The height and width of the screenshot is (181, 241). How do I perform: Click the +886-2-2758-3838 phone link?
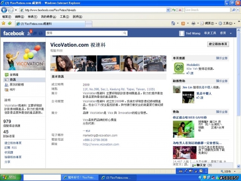click(x=95, y=140)
